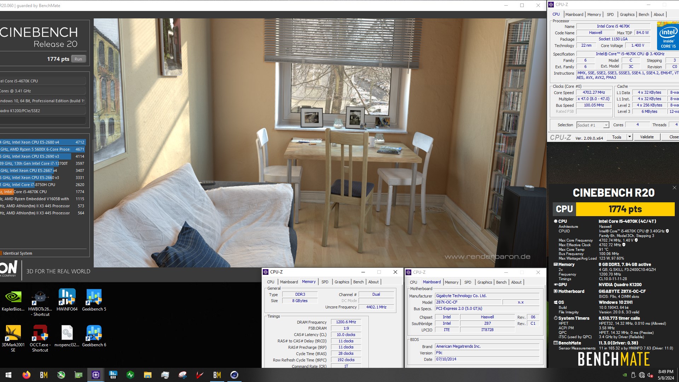
Task: Open Memory tab in Mainboard CPU-Z window
Action: click(451, 282)
